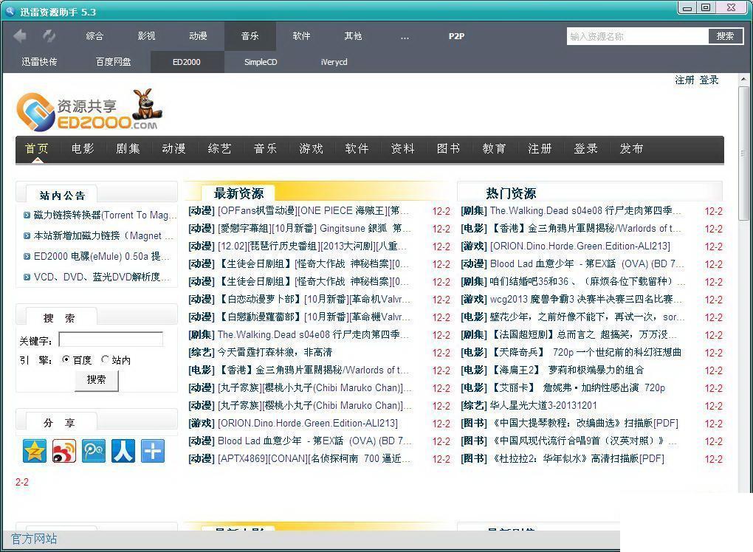753x552 pixels.
Task: Open 【海扁王2】 movie link
Action: coord(567,370)
